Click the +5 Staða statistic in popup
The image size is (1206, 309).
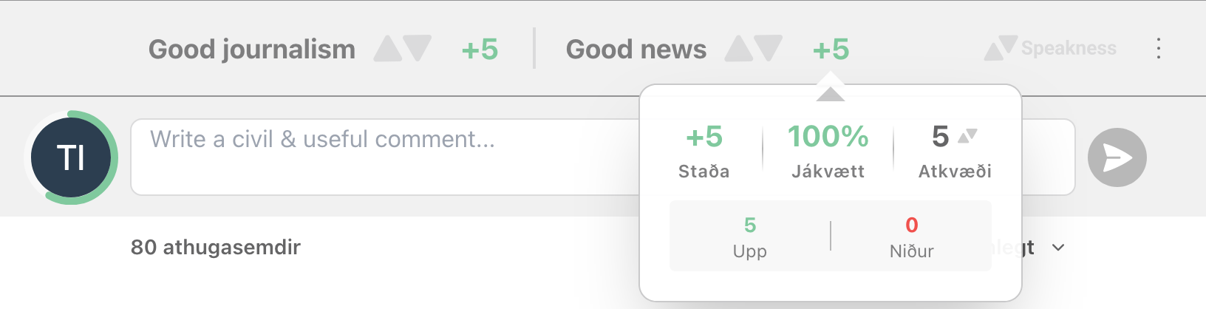tap(703, 151)
